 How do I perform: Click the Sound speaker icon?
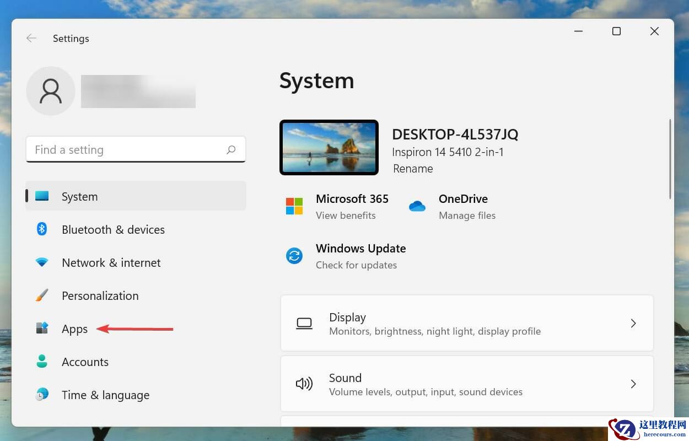(x=304, y=384)
